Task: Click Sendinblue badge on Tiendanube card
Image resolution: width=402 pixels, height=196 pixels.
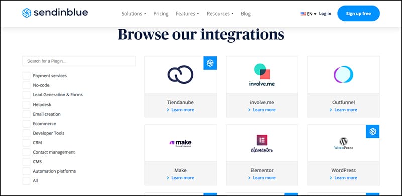Action: (210, 63)
